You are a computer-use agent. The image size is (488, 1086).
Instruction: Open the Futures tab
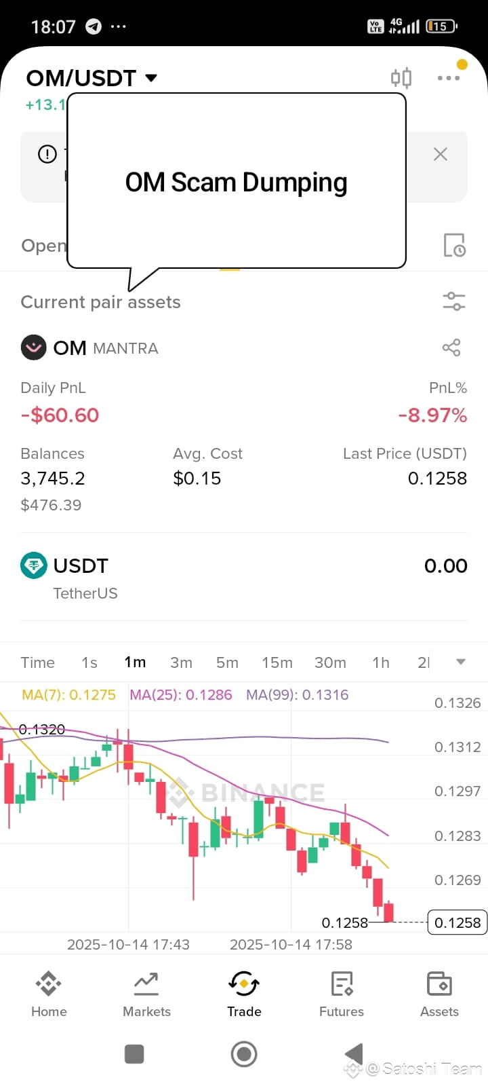[342, 994]
